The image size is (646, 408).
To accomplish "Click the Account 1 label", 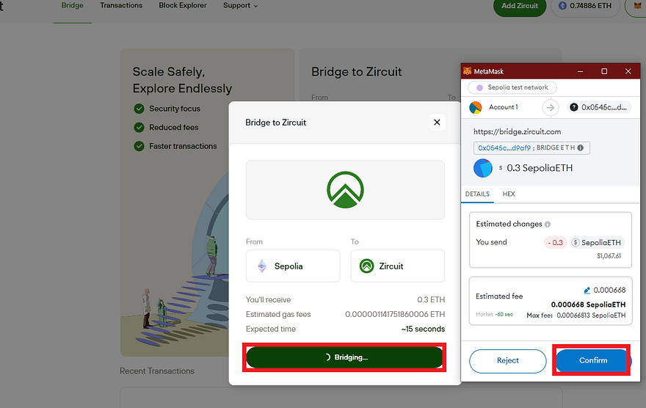I will (504, 107).
